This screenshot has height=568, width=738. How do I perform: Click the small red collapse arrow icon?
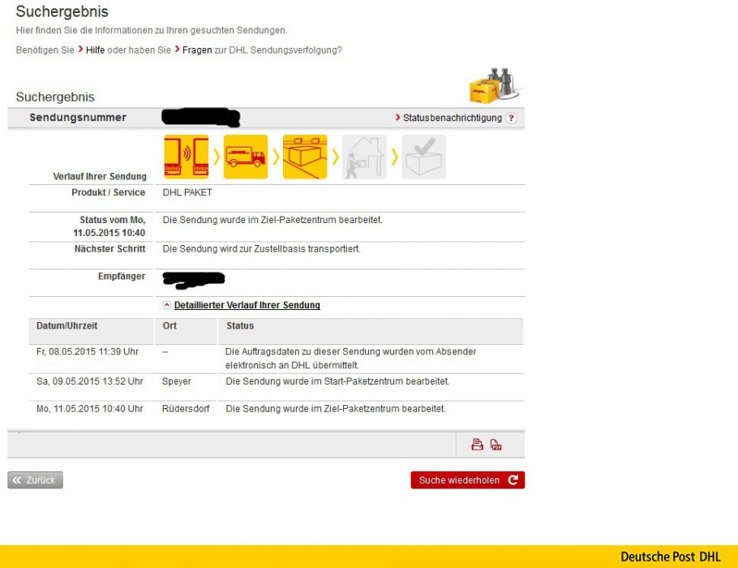pyautogui.click(x=167, y=306)
